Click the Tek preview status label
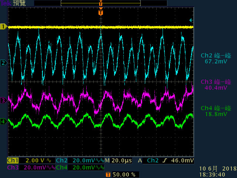Image resolution: width=237 pixels, height=178 pixels. [x=13, y=3]
